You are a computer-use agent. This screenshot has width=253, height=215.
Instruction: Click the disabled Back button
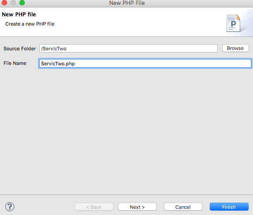tap(94, 207)
